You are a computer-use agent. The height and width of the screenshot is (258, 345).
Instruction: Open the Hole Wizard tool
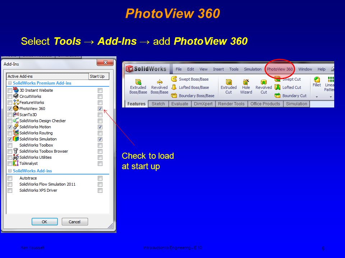[x=246, y=87]
